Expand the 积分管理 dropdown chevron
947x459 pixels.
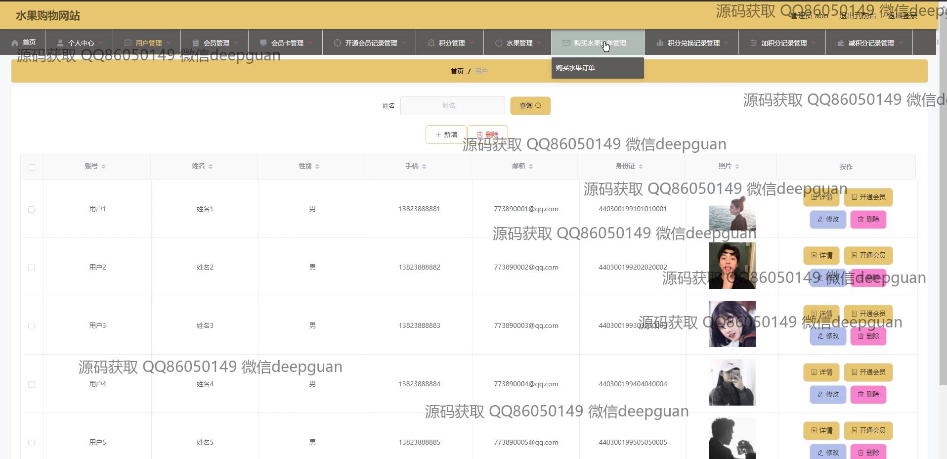[472, 43]
